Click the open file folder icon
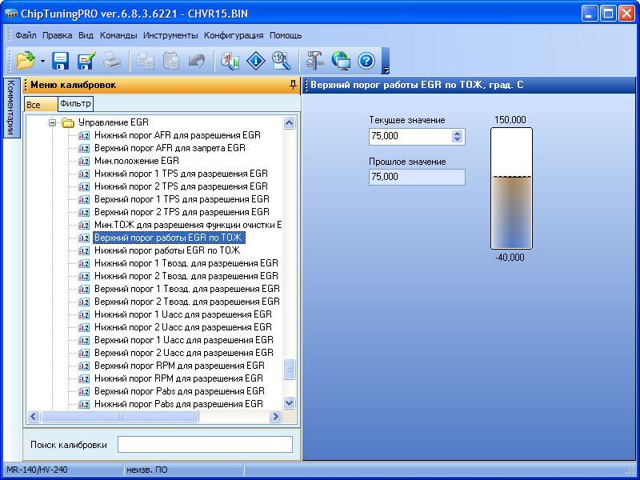 26,60
